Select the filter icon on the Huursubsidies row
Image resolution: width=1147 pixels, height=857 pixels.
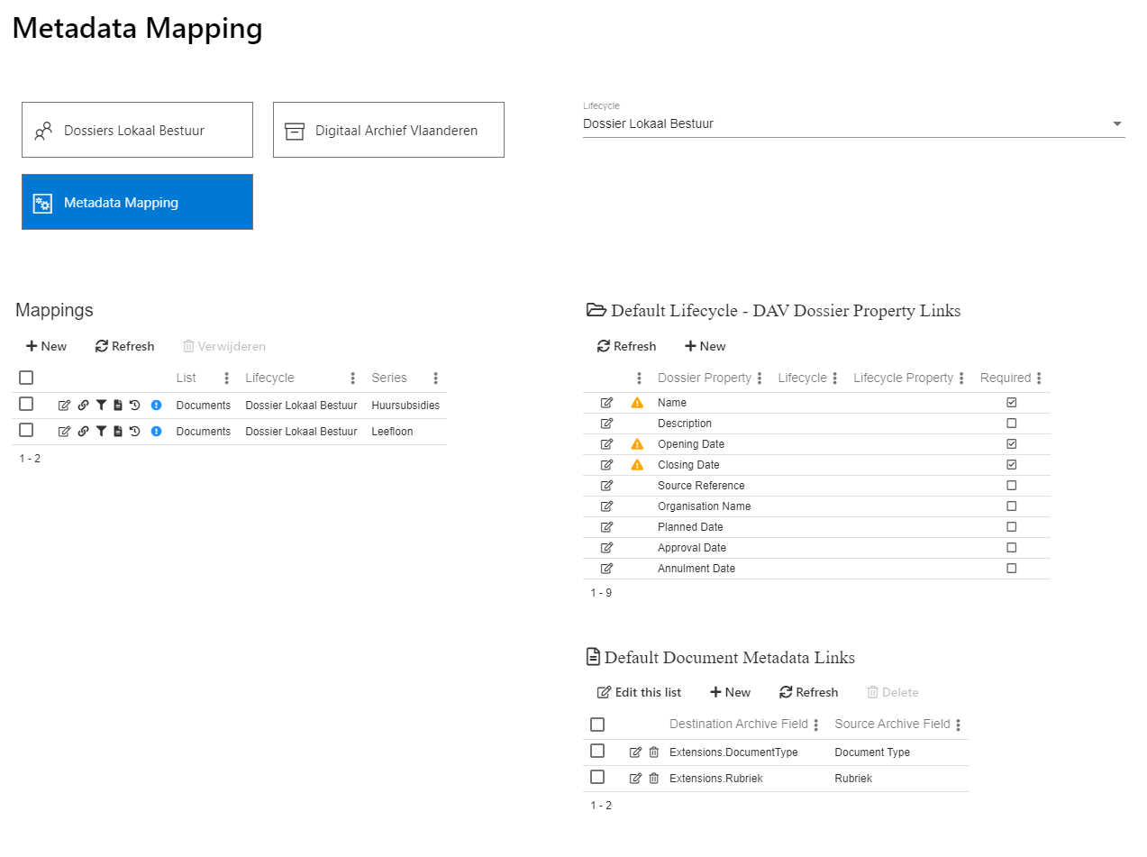[101, 405]
